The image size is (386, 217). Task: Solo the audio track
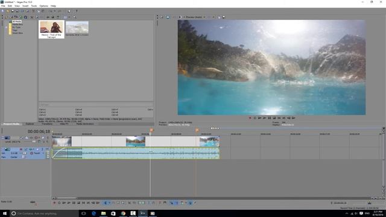pyautogui.click(x=42, y=149)
